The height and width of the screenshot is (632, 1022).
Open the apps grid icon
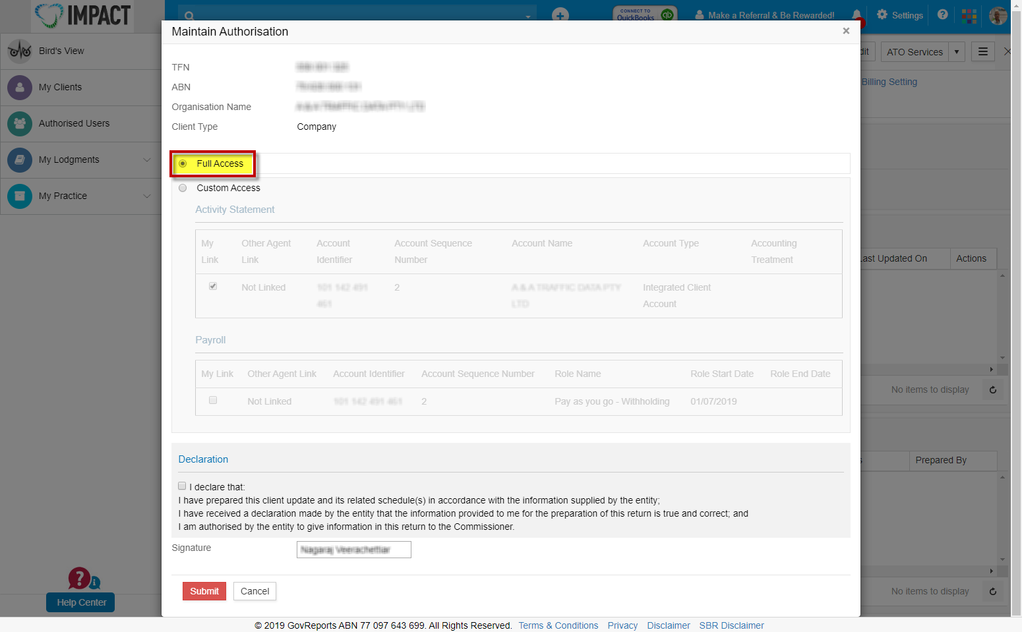point(969,15)
